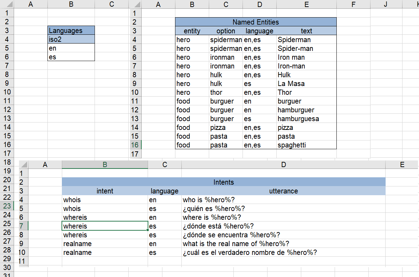This screenshot has height=277, width=419.
Task: Select the 'Spiderman' text cell
Action: [x=307, y=39]
